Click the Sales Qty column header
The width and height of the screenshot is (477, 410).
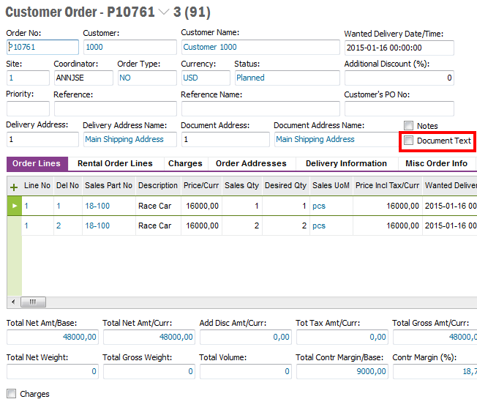(241, 186)
